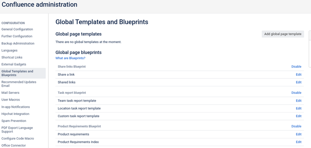
Task: Open External Gadgets page
Action: pyautogui.click(x=14, y=64)
